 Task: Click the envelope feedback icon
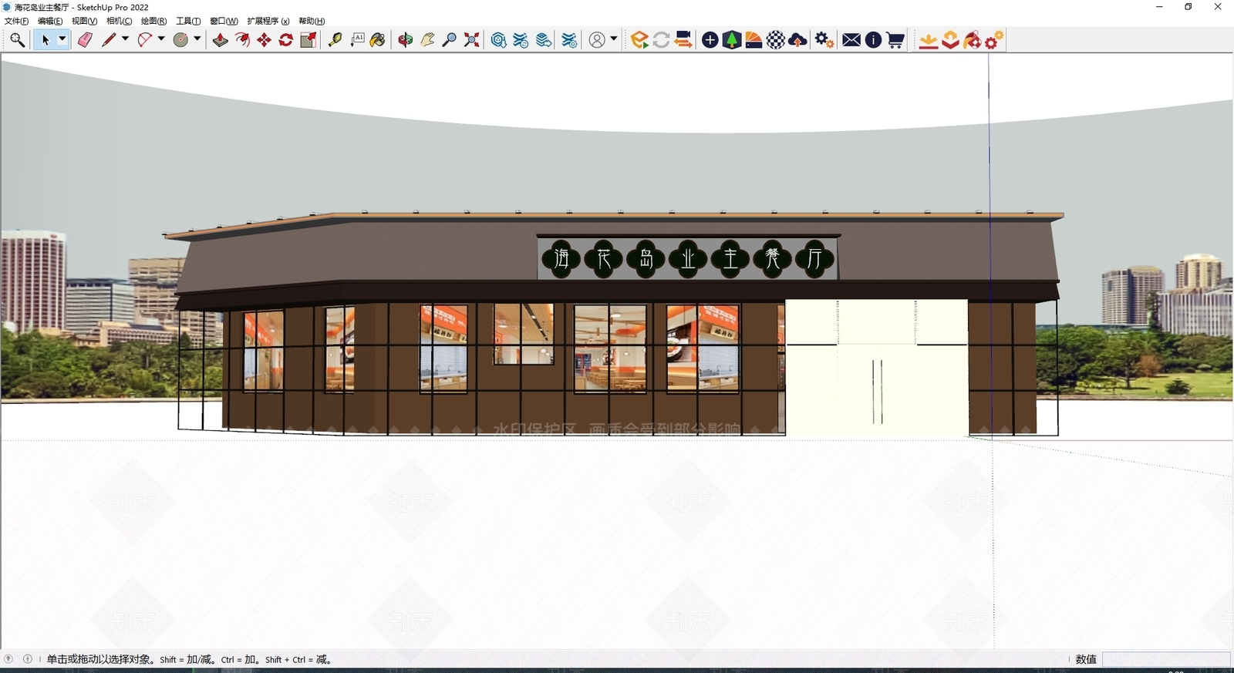pos(851,40)
